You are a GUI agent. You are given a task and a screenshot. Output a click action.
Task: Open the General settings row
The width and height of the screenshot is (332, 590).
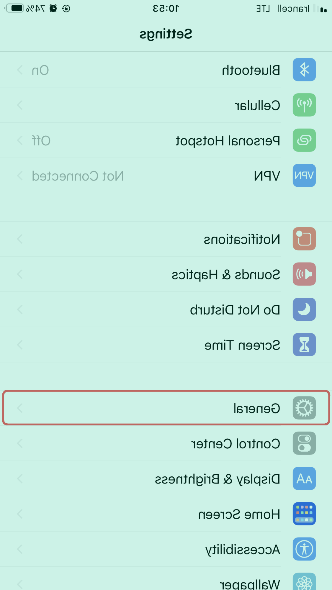click(165, 408)
